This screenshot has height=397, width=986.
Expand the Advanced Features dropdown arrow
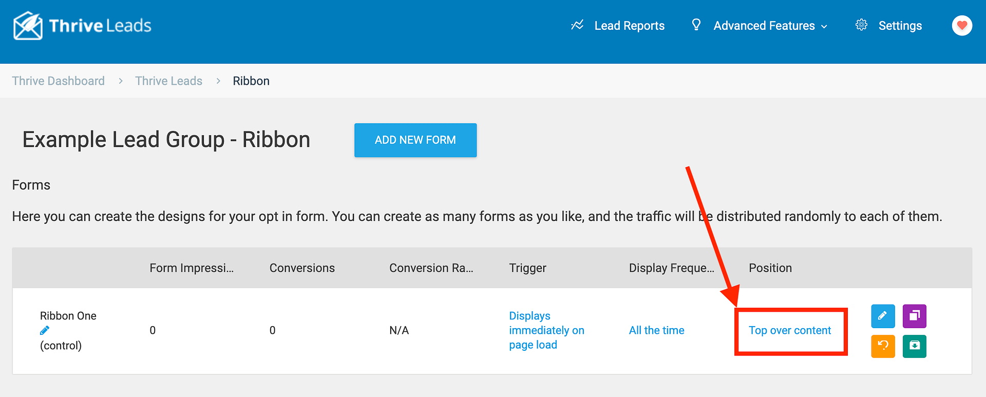824,27
